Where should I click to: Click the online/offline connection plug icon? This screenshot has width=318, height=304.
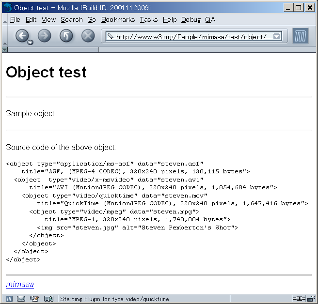[299, 299]
